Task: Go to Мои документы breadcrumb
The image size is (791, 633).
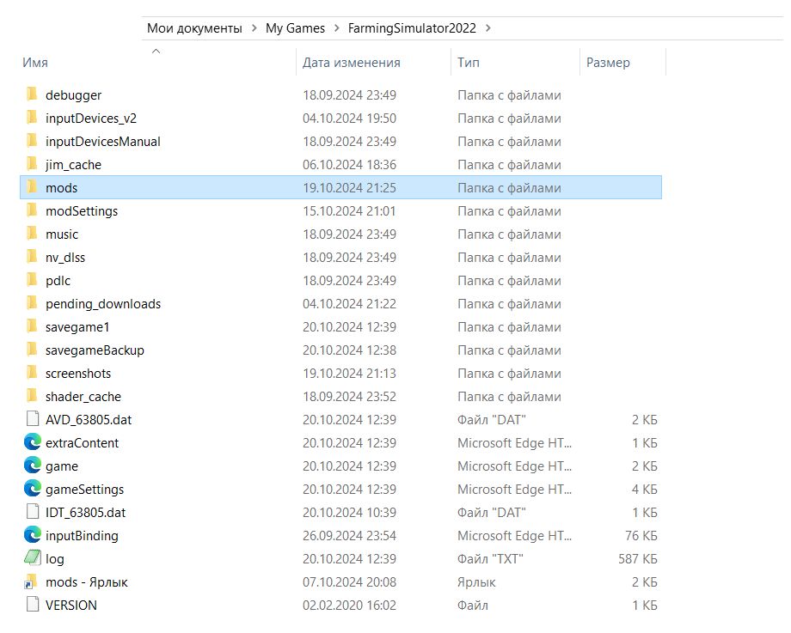Action: tap(194, 28)
